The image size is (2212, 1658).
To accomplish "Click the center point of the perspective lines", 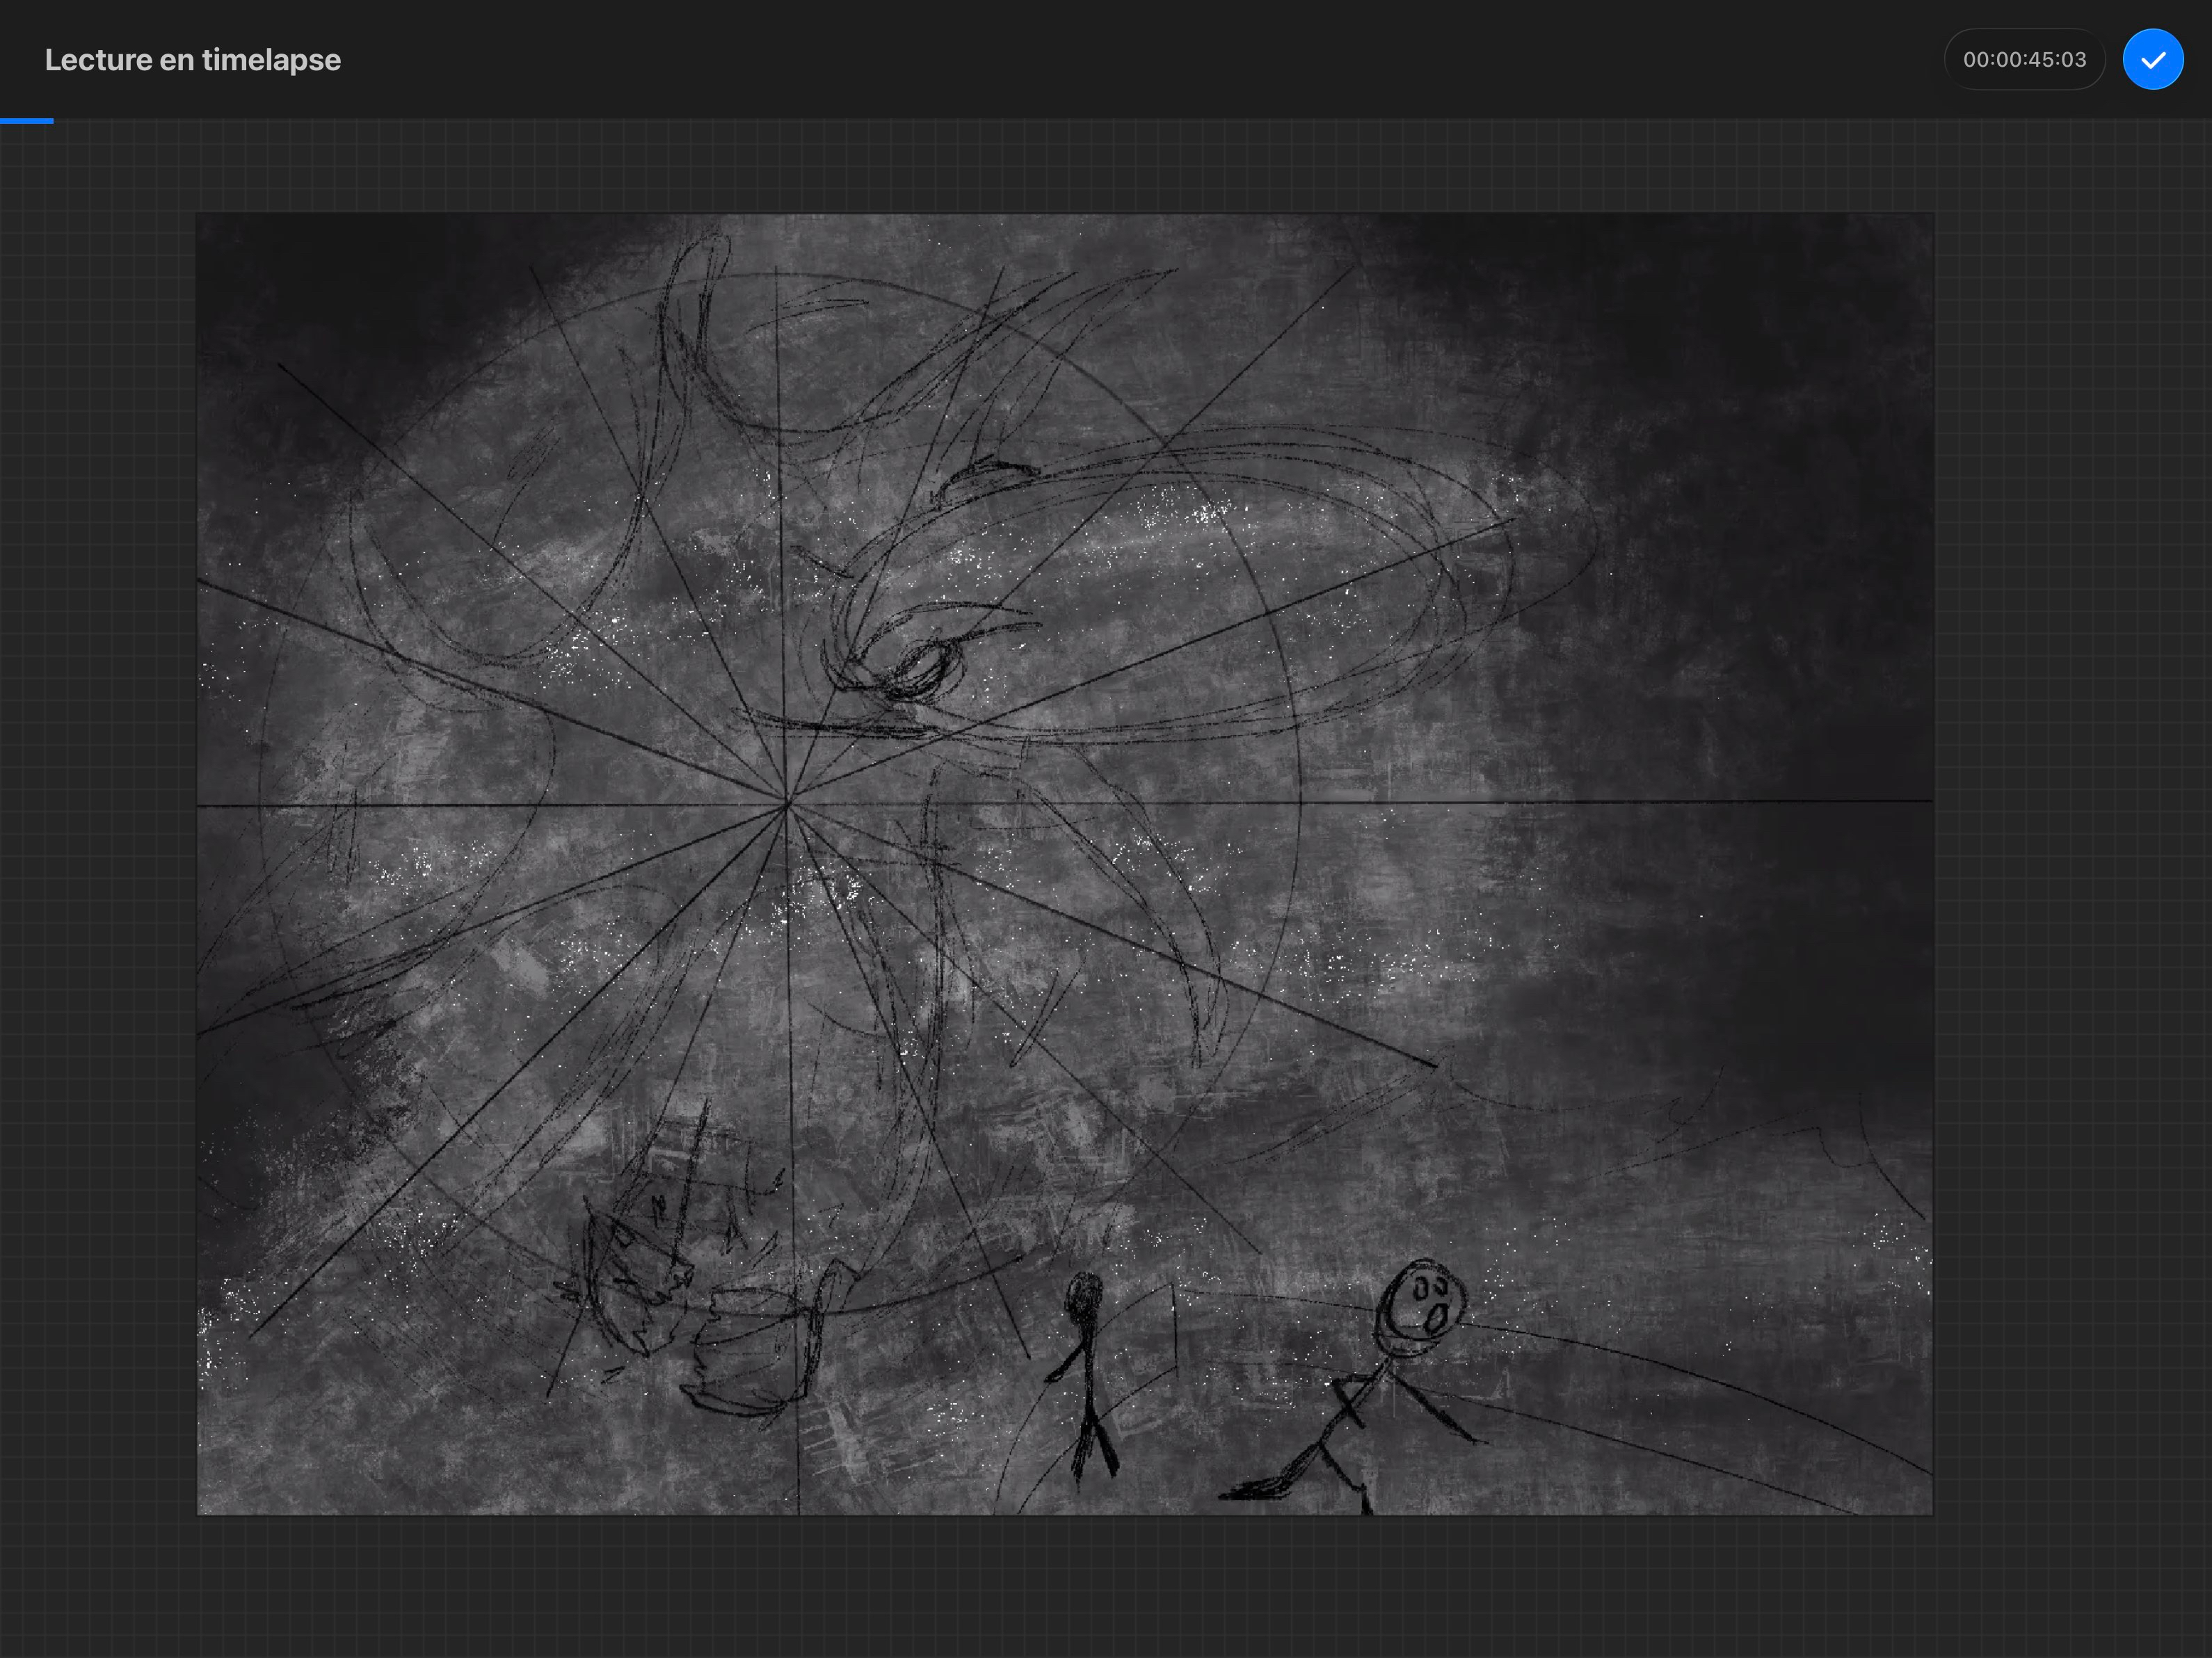I will coord(787,803).
